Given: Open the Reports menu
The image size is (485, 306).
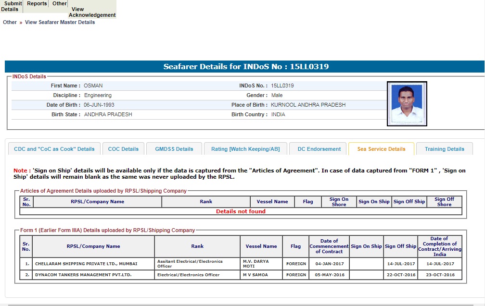Looking at the screenshot, I should pos(37,4).
